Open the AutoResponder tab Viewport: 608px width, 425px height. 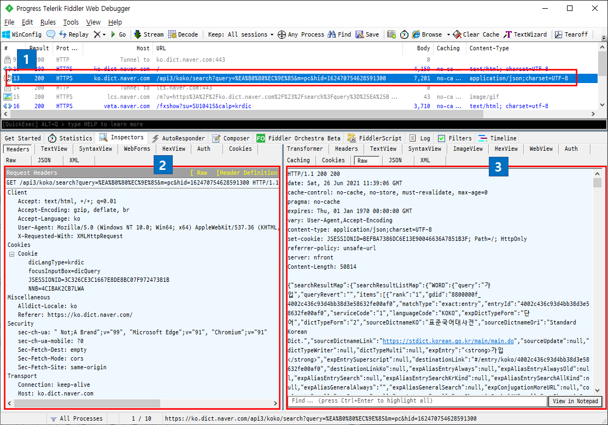point(178,138)
